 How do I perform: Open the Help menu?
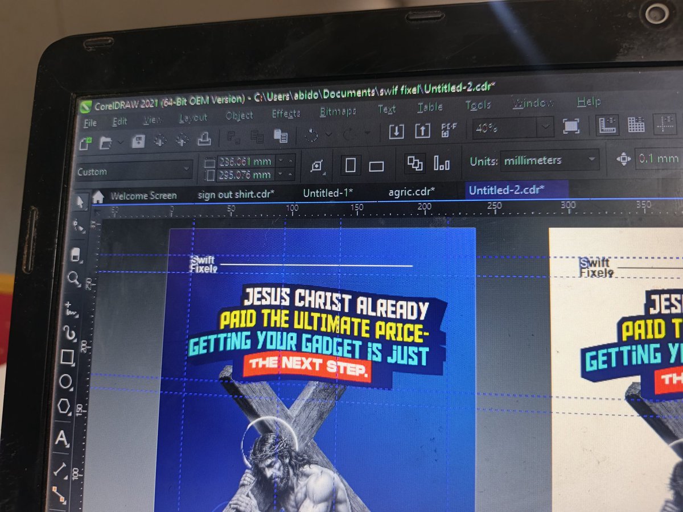pyautogui.click(x=589, y=102)
